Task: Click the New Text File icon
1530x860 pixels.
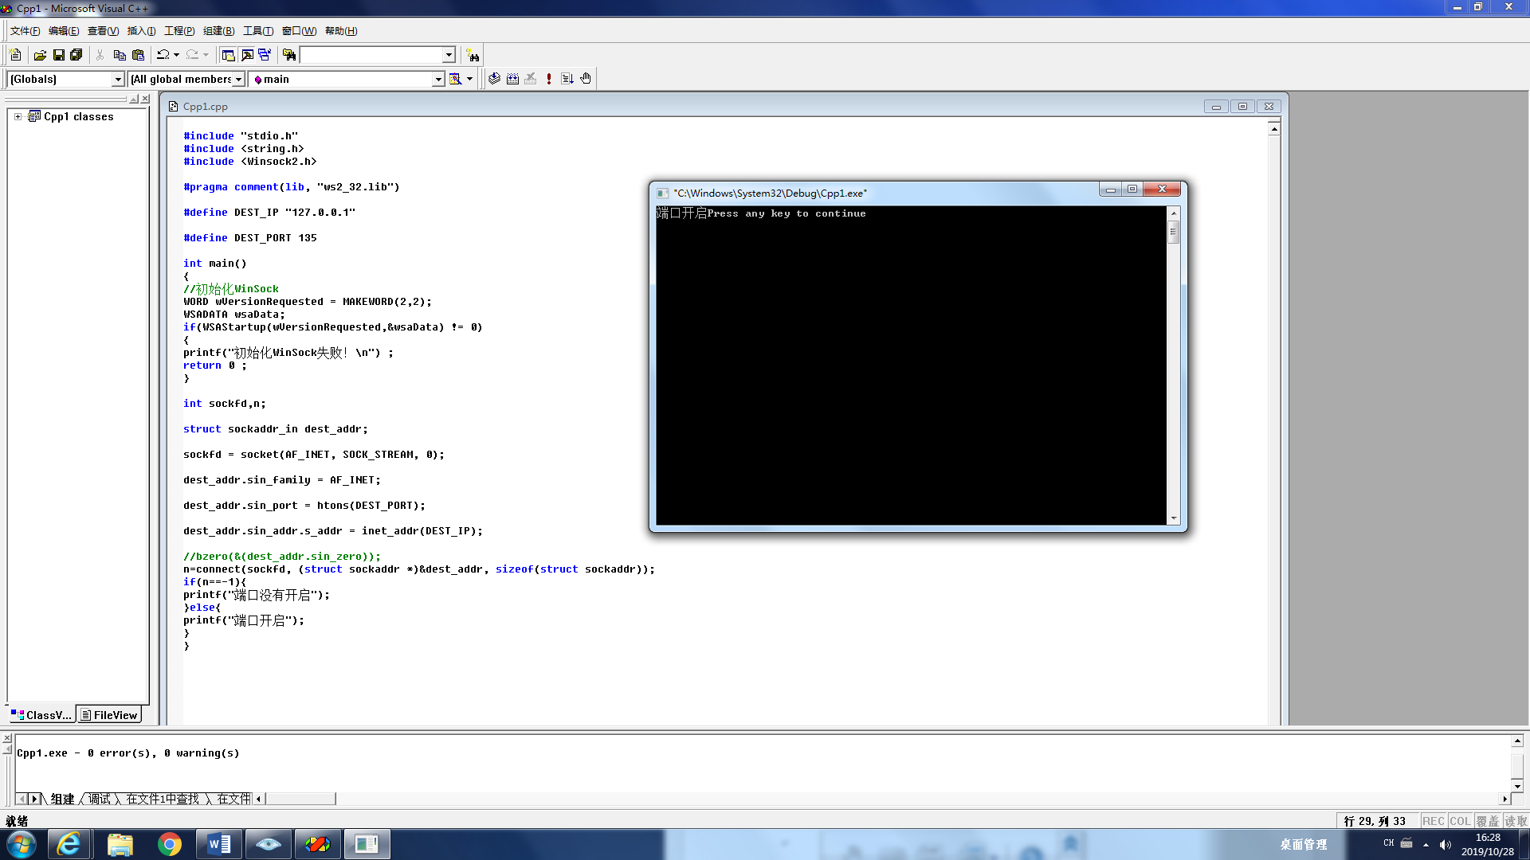Action: (x=15, y=55)
